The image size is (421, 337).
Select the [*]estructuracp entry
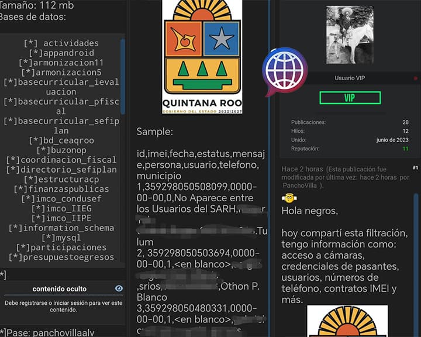tap(61, 179)
